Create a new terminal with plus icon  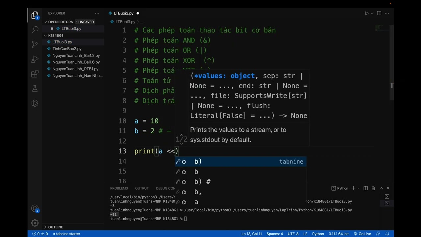coord(353,188)
